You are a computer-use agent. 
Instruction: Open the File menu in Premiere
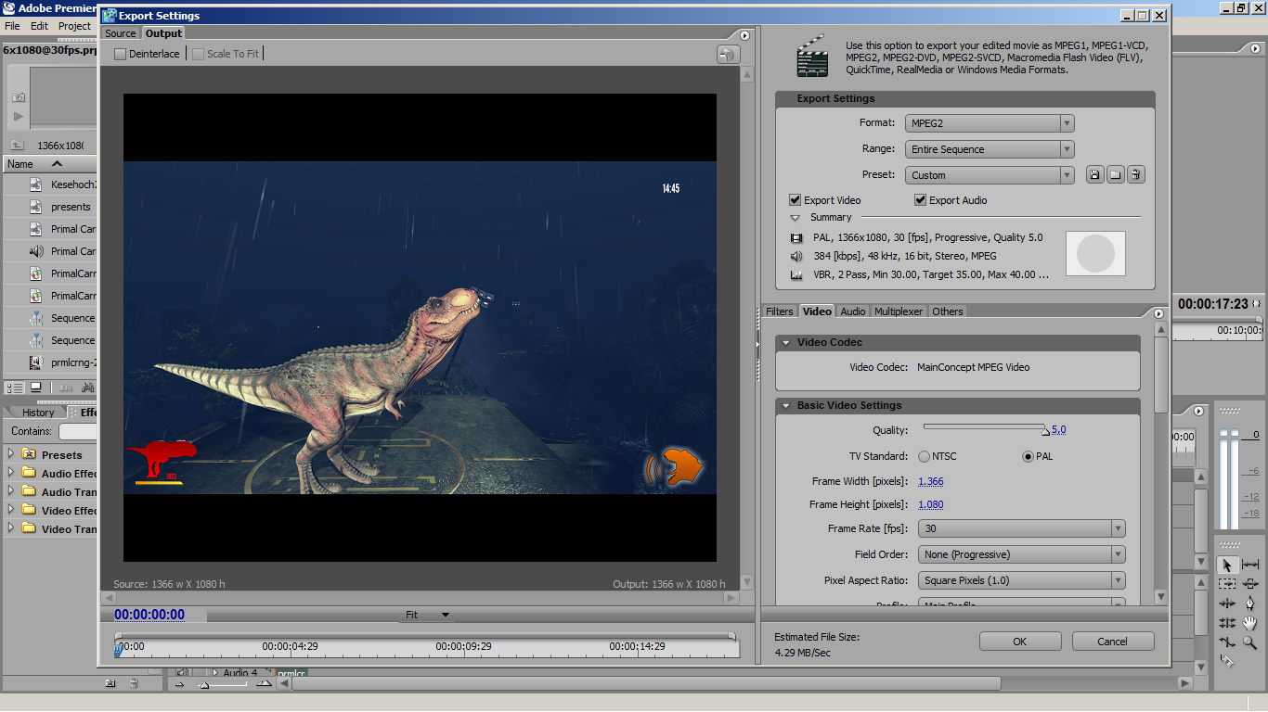click(x=12, y=26)
